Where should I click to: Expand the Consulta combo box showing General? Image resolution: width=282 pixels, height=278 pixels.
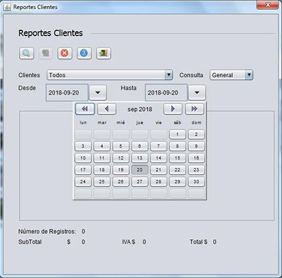coord(232,75)
